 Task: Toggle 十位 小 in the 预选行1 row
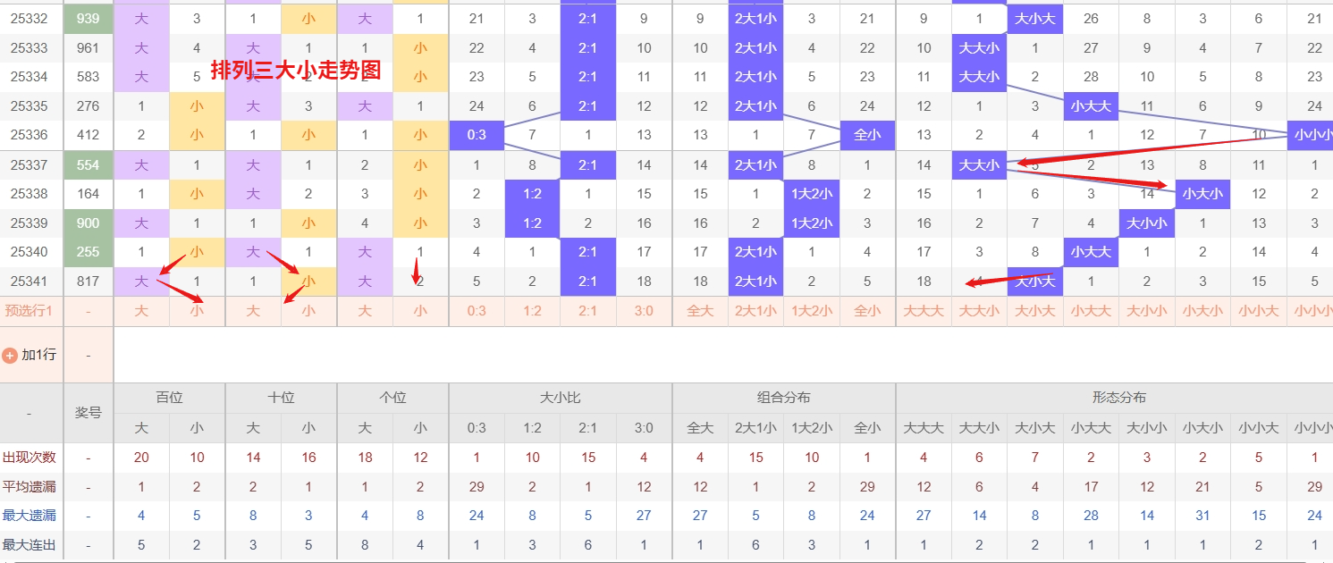point(308,312)
